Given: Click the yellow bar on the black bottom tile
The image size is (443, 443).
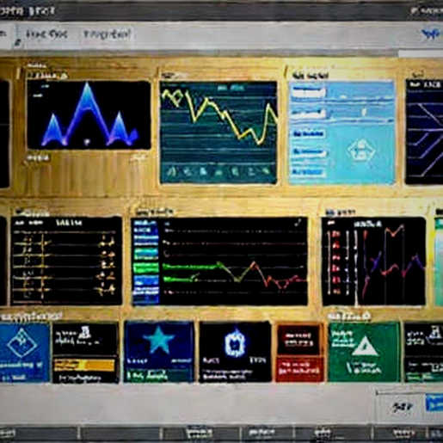Looking at the screenshot, I should (84, 365).
